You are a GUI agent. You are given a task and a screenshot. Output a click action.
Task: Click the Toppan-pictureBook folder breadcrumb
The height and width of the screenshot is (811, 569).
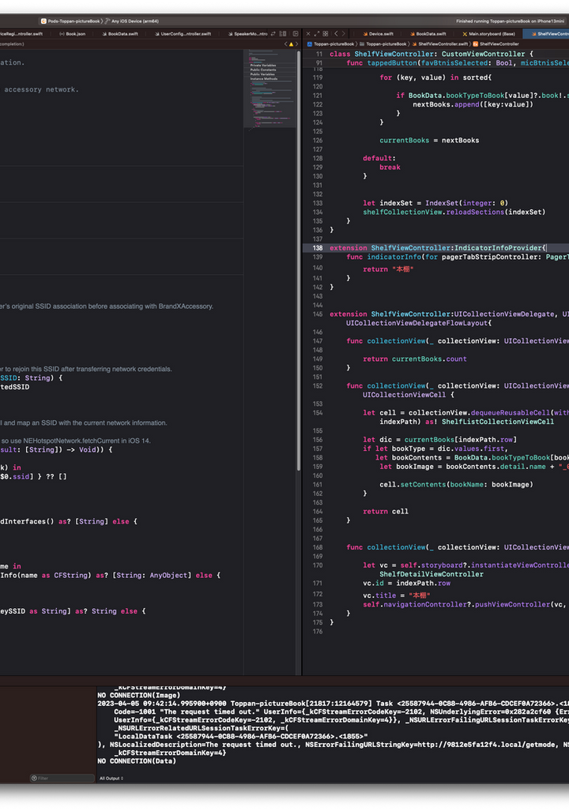tap(383, 44)
